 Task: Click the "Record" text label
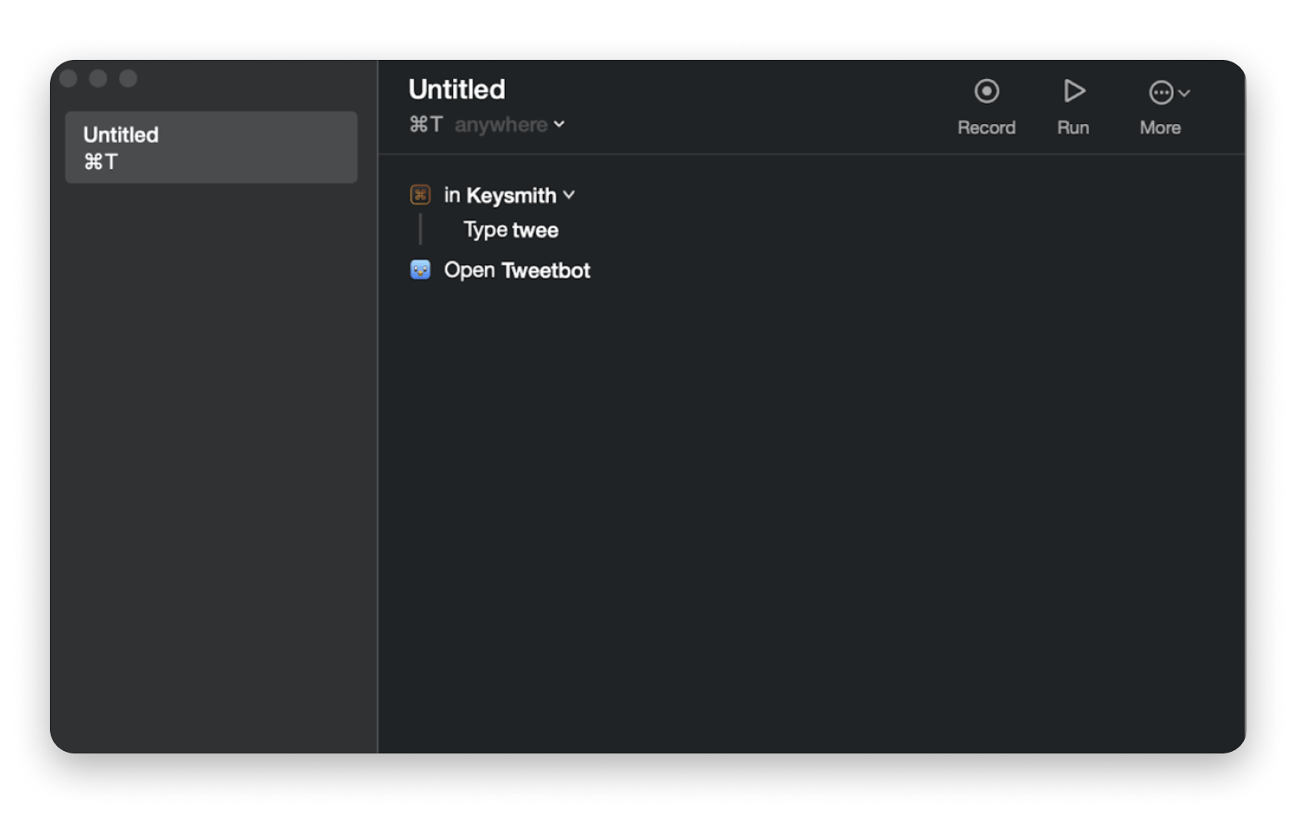pos(986,128)
